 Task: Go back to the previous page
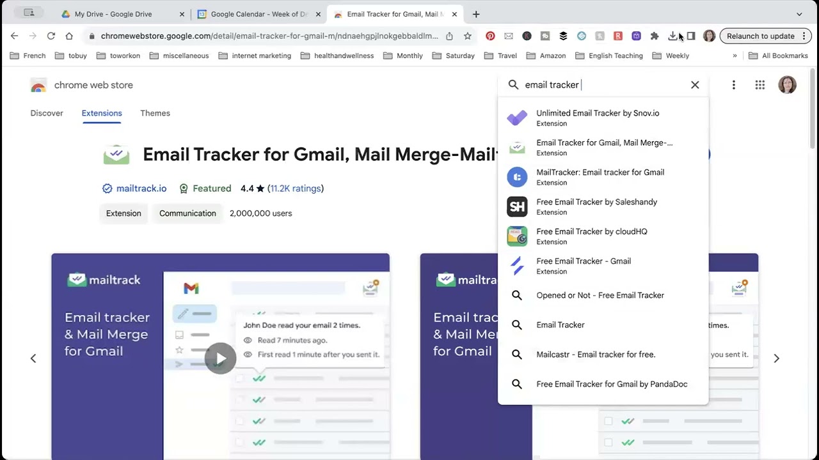point(15,36)
